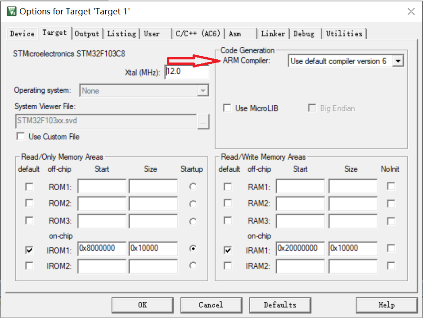Click the RAM2 Size field
Screen dimensions: 423x318
pos(353,203)
